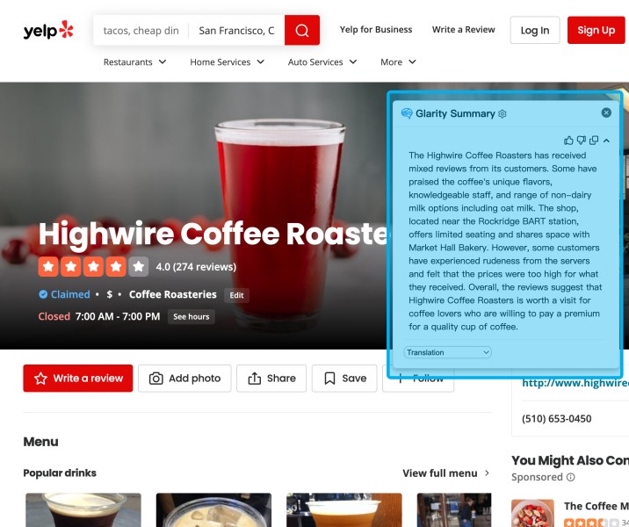Click the Edit category button
This screenshot has height=527, width=629.
236,295
